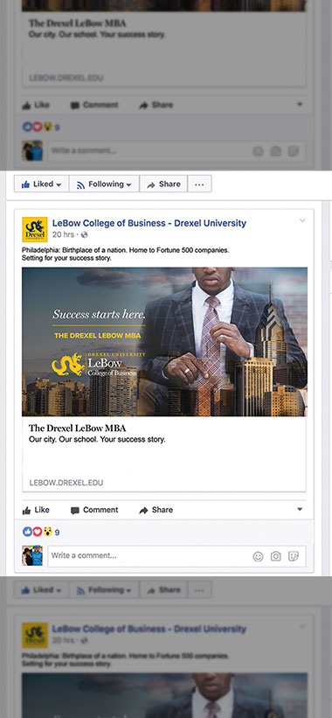
Task: Click the sticker icon in comment field
Action: (x=294, y=556)
